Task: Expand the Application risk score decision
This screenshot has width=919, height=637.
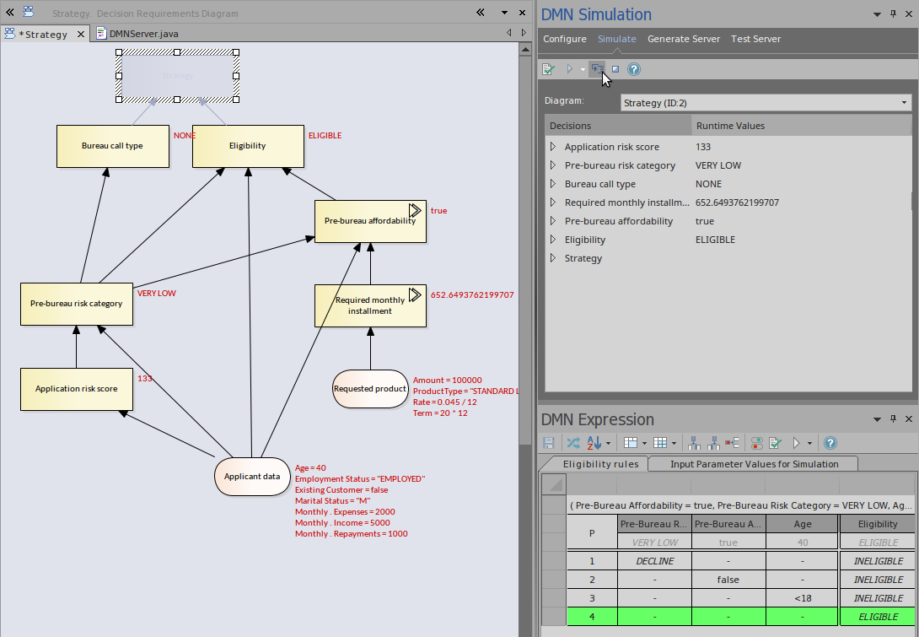Action: click(x=552, y=146)
